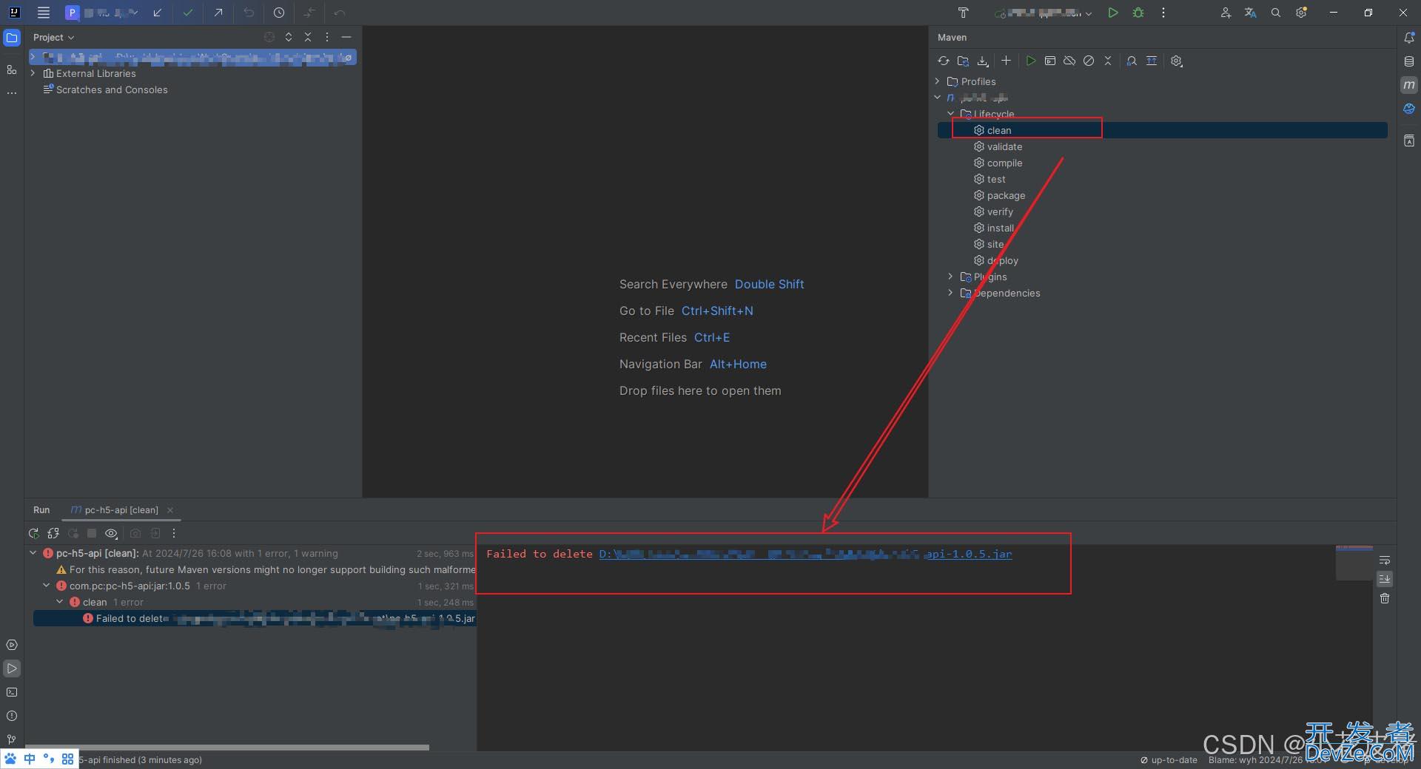Image resolution: width=1421 pixels, height=769 pixels.
Task: Open the Git tool window
Action: tap(12, 739)
